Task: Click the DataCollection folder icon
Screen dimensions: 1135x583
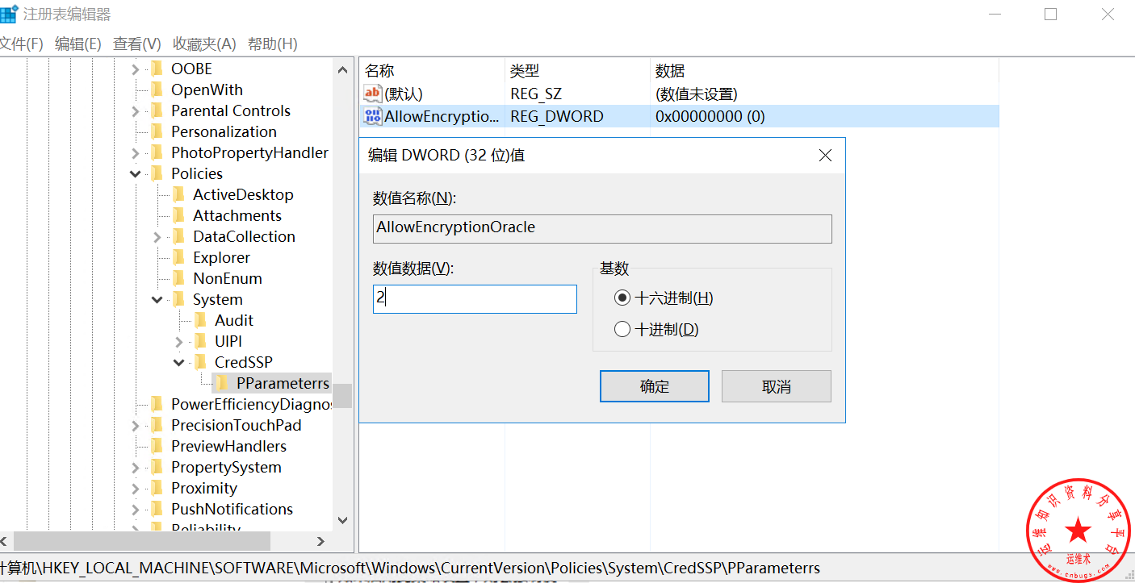Action: [178, 236]
